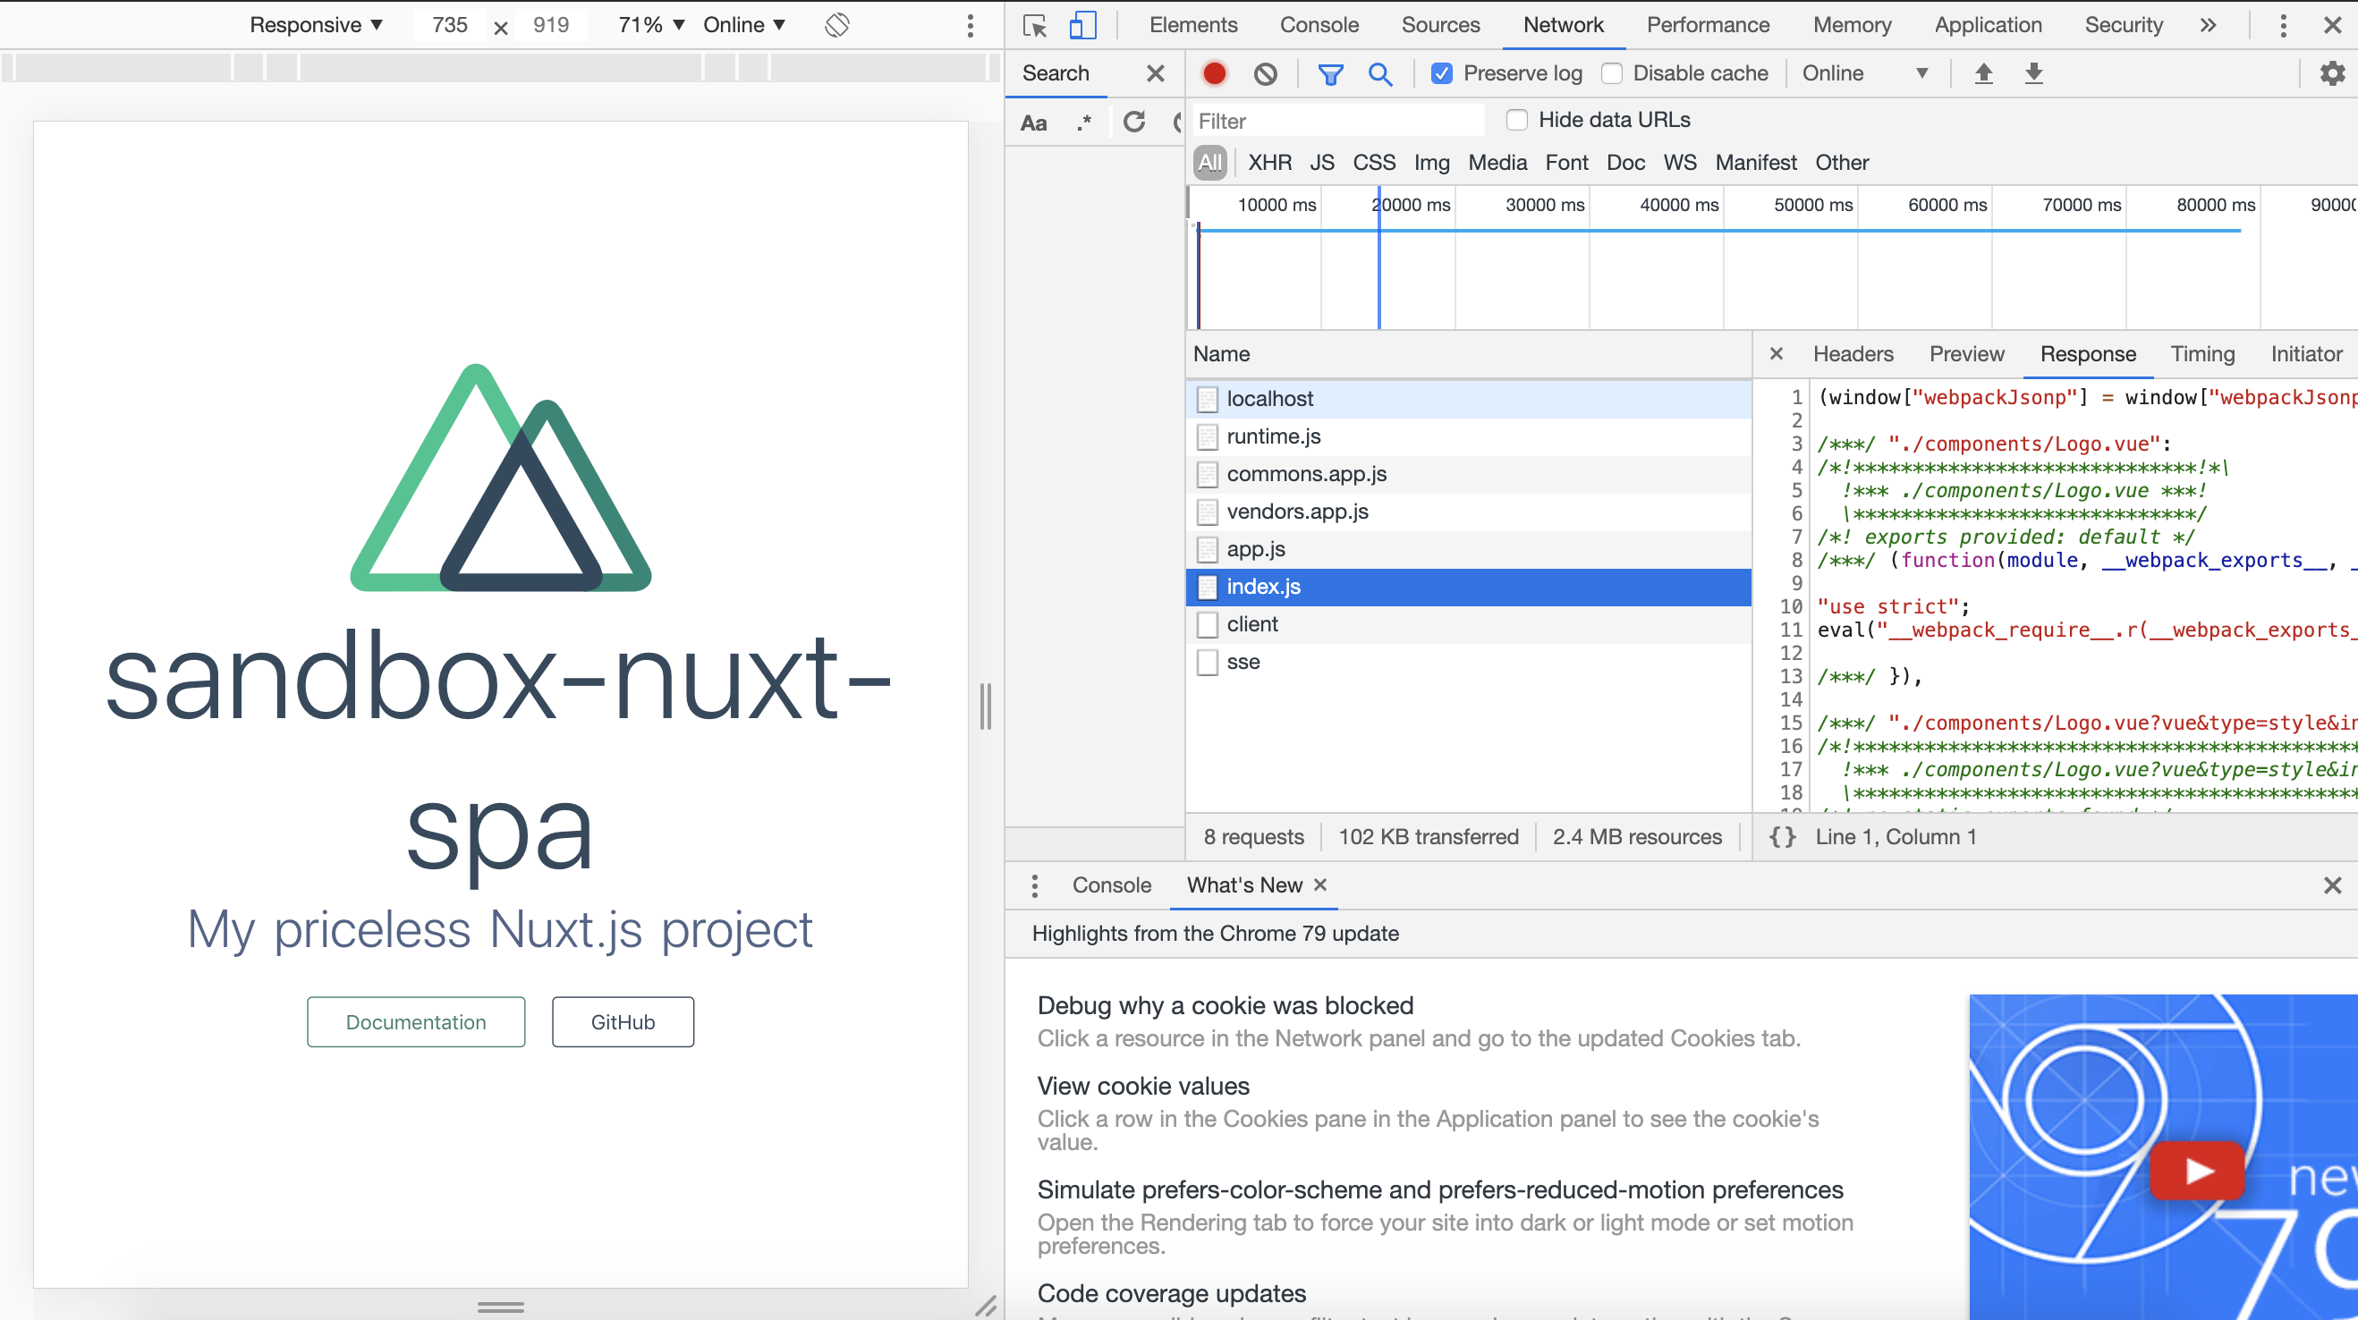Uncheck the Preserve log checkbox
The height and width of the screenshot is (1320, 2358).
point(1442,73)
